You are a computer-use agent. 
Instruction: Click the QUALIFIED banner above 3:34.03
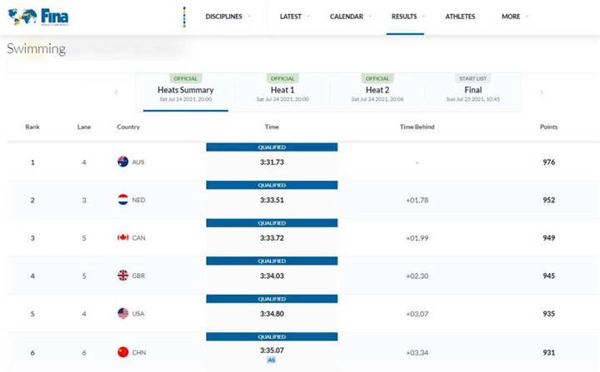pos(272,260)
